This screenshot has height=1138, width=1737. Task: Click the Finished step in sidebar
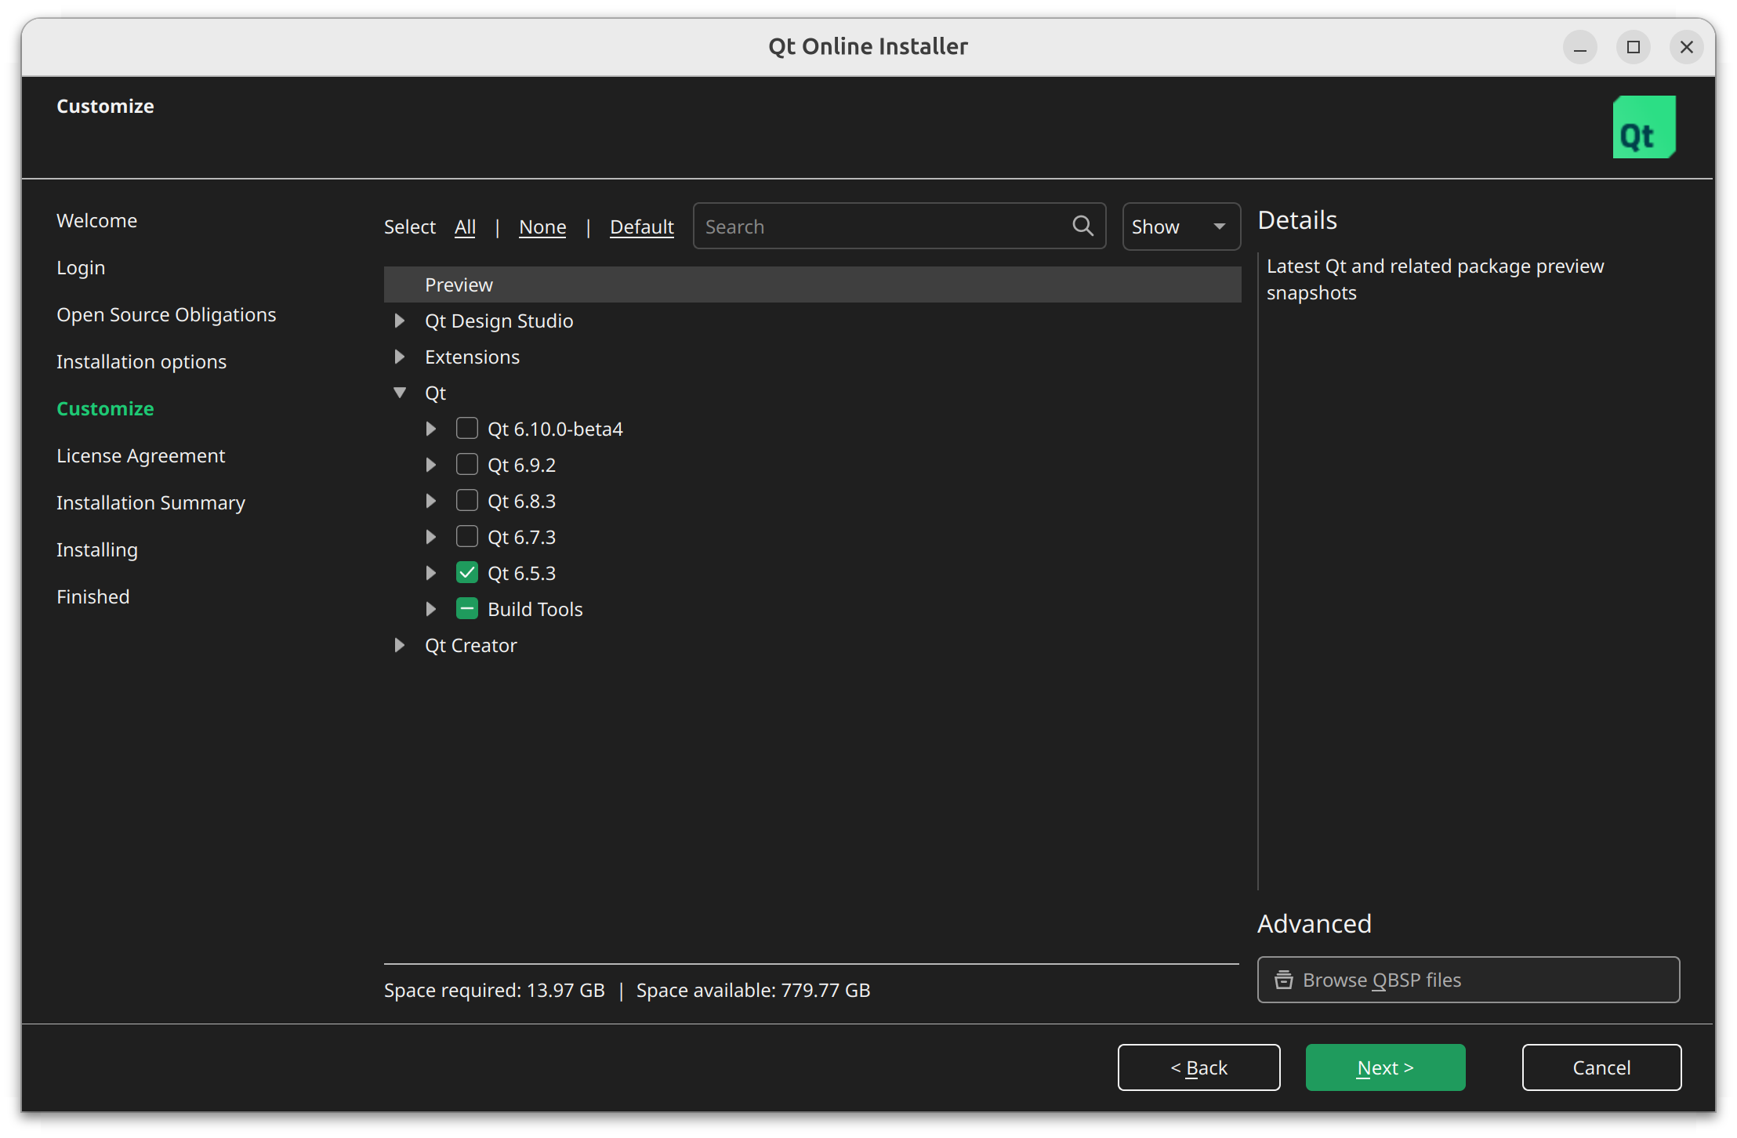point(92,596)
